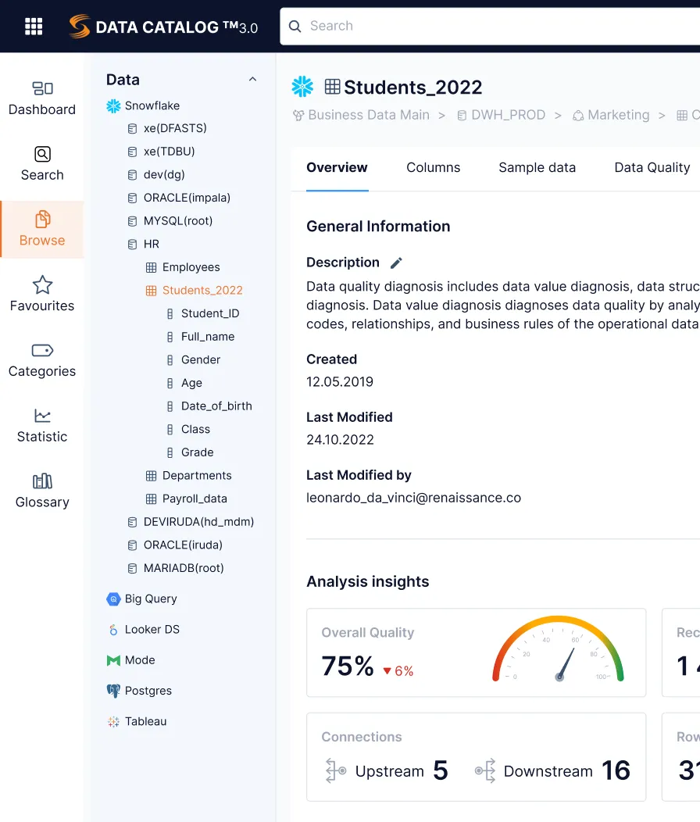Expand the Tableau source
The width and height of the screenshot is (700, 822).
click(137, 721)
